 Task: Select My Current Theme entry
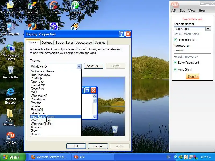(56, 71)
